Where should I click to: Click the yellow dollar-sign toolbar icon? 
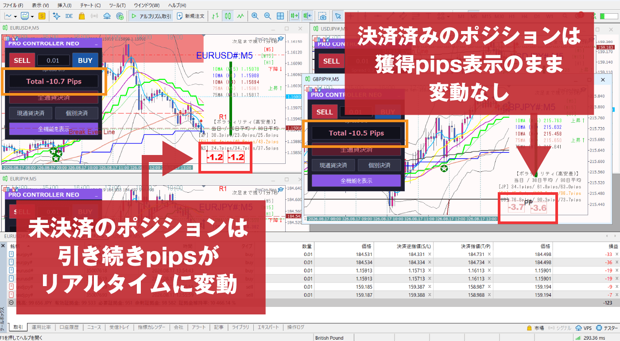(42, 16)
